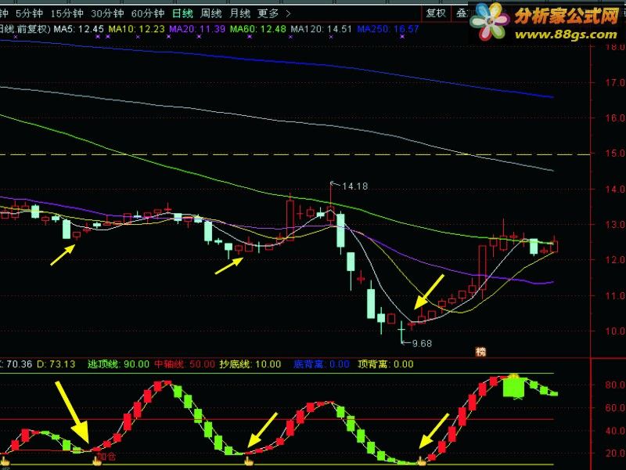Select the candle with the 9.68 low
The image size is (626, 470).
pyautogui.click(x=401, y=332)
